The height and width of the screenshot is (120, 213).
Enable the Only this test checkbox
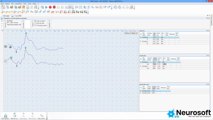click(35, 23)
